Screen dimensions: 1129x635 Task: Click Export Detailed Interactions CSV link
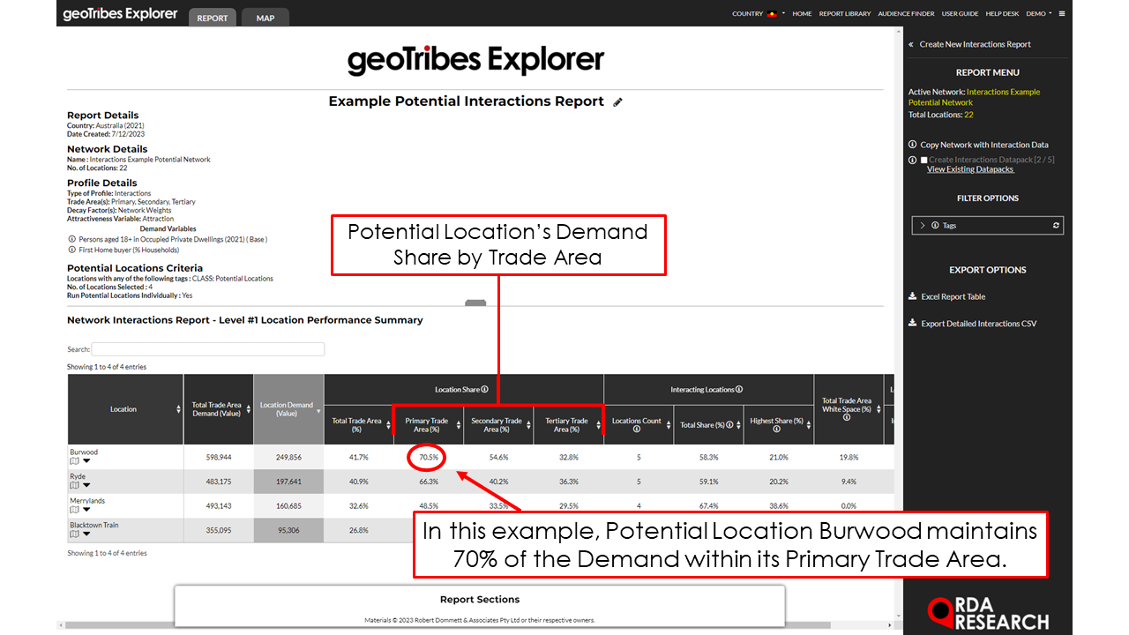[x=978, y=324]
